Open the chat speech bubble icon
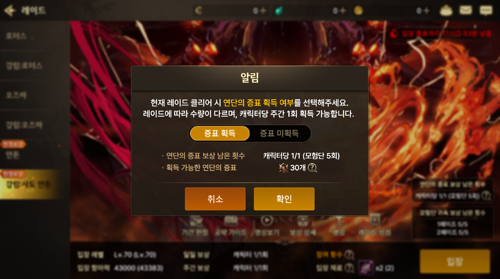Viewport: 500px width, 279px height. click(486, 10)
